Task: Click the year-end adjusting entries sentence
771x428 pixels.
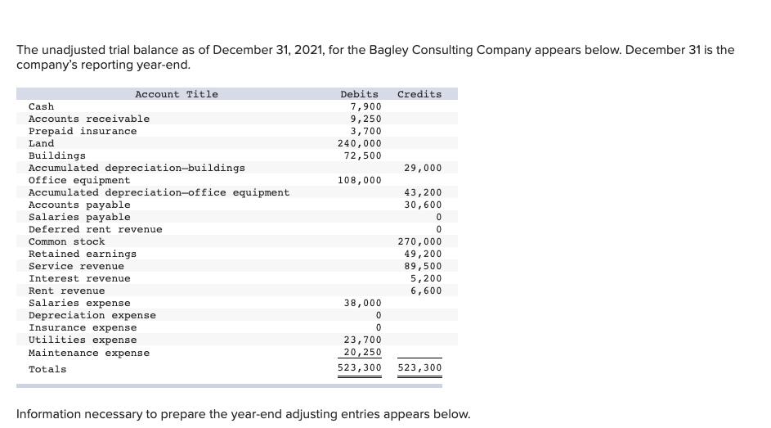Action: click(244, 414)
